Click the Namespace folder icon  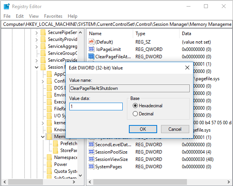pos(49,157)
